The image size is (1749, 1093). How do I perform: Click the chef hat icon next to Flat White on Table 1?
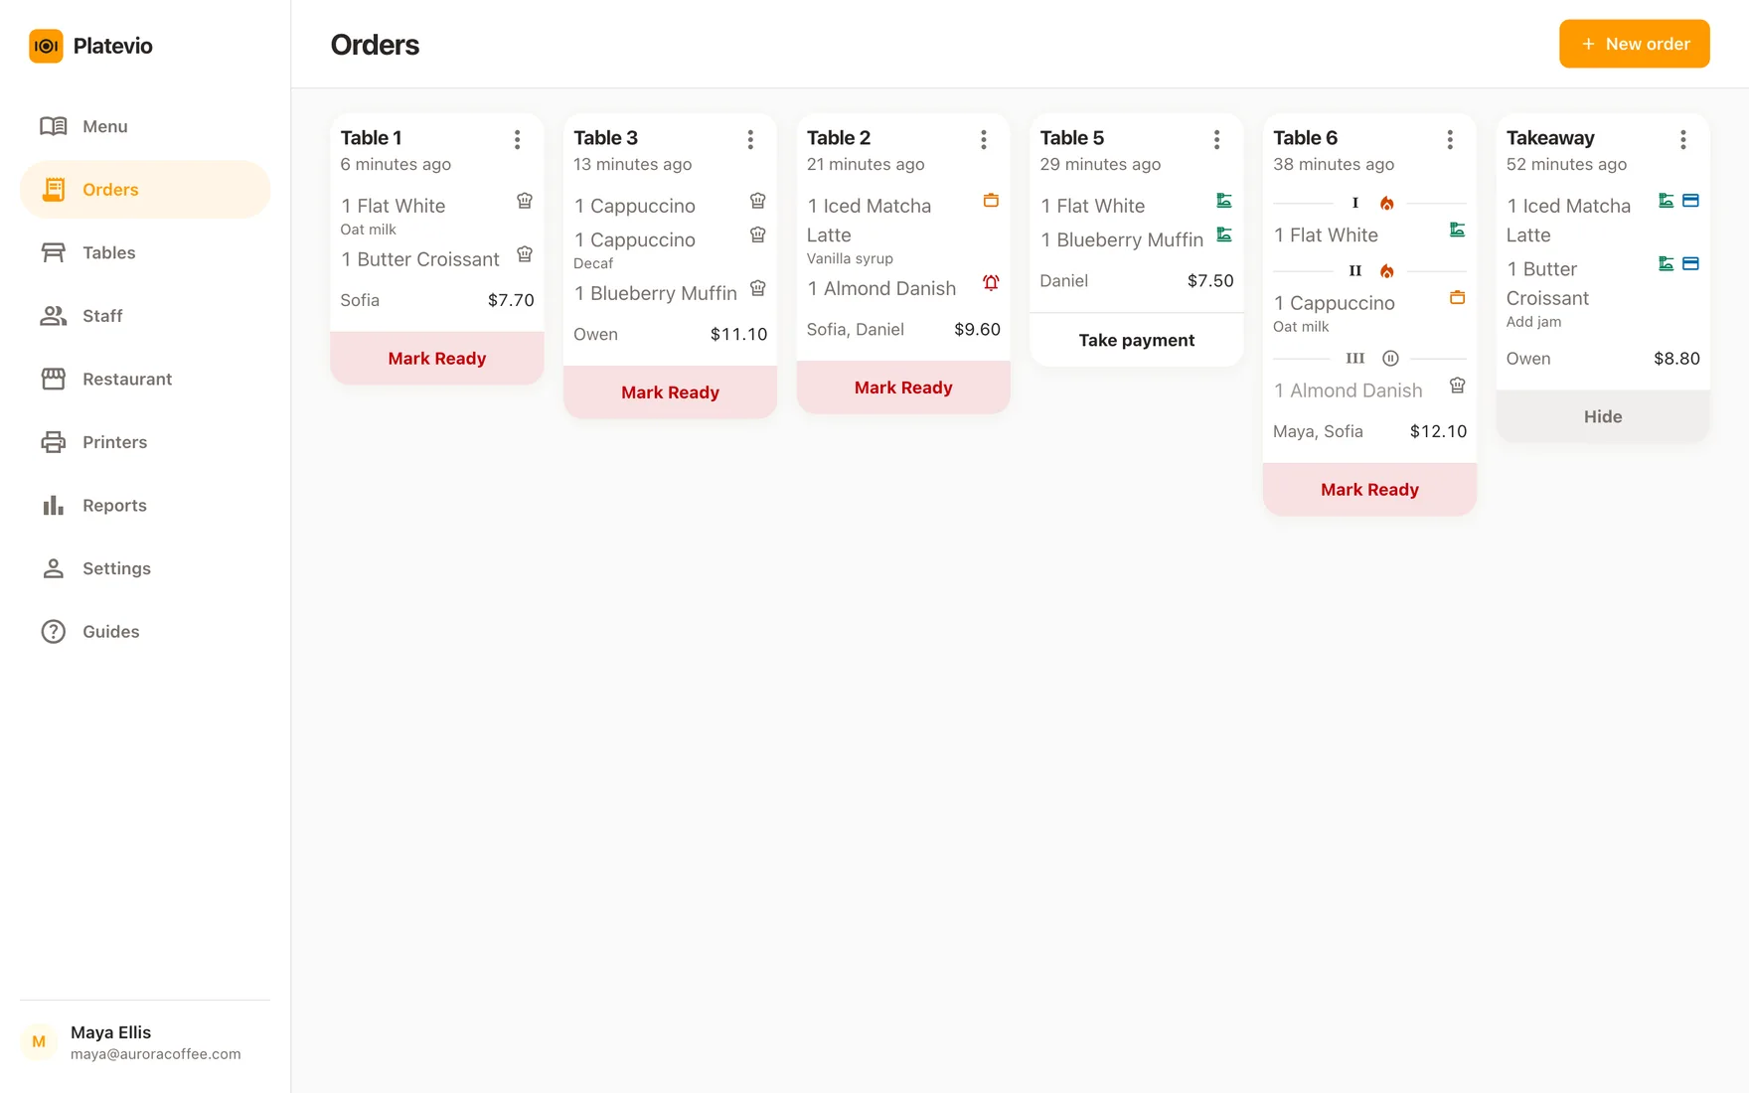click(x=525, y=201)
